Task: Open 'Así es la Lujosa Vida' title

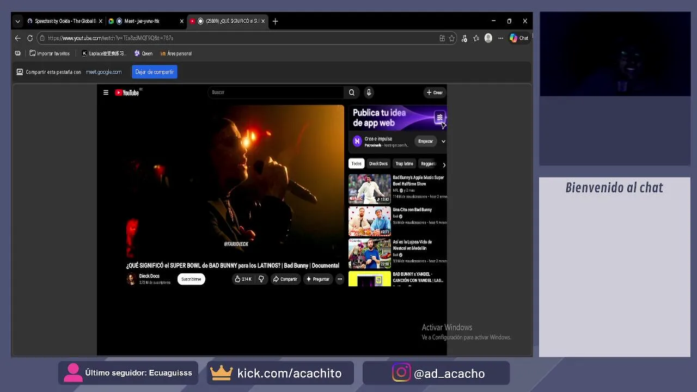Action: pos(412,245)
